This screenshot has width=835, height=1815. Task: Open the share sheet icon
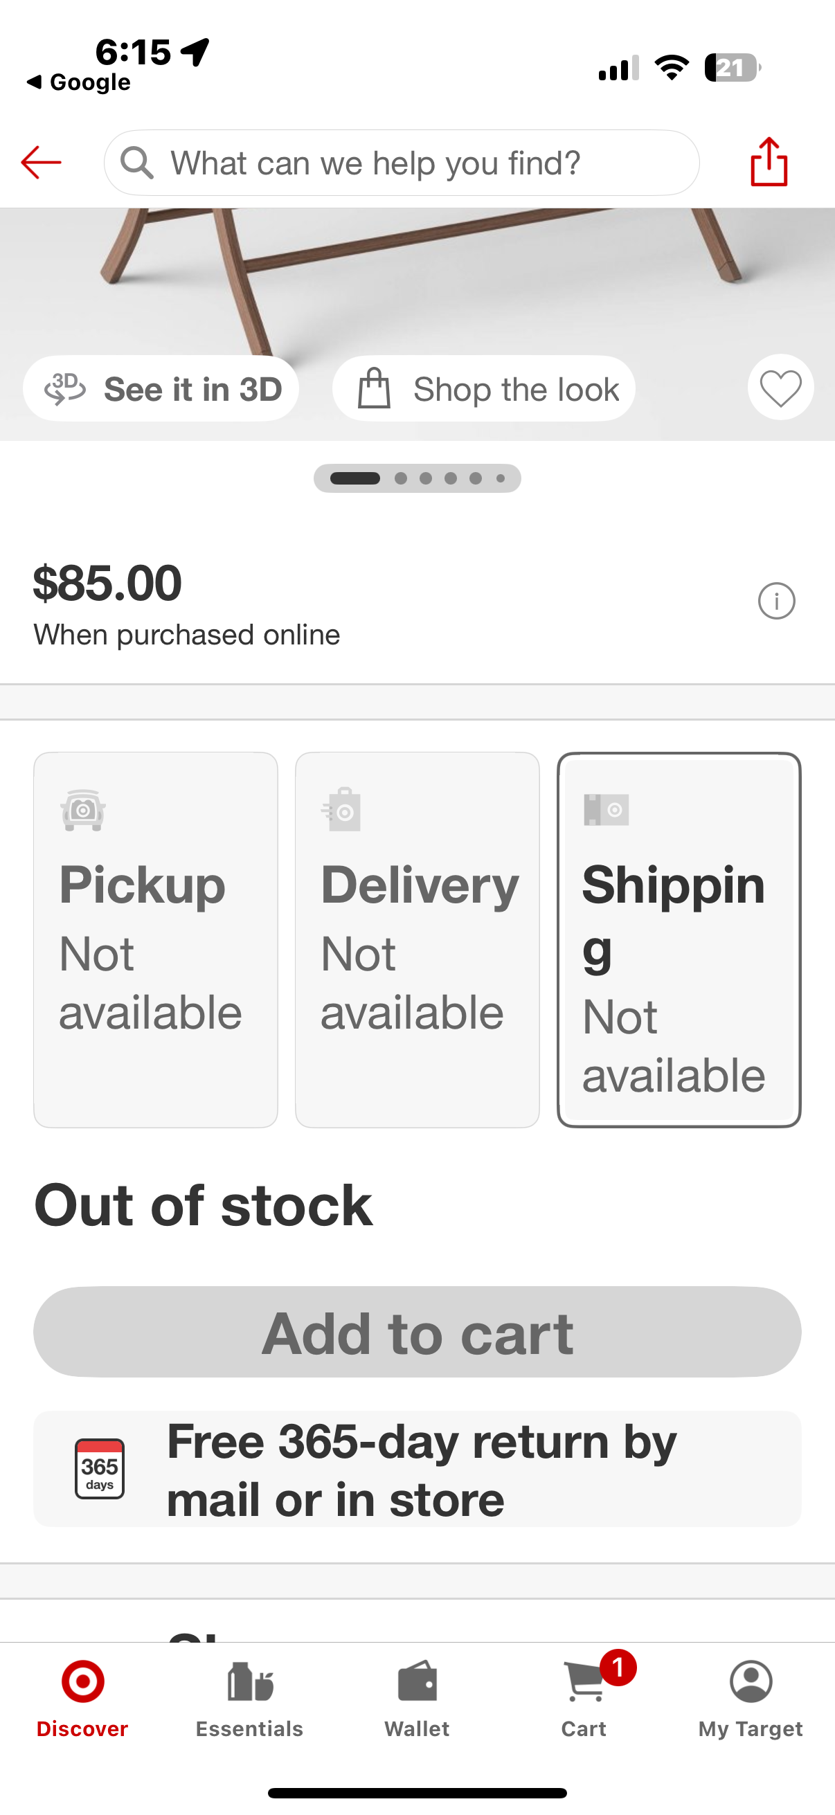point(769,162)
